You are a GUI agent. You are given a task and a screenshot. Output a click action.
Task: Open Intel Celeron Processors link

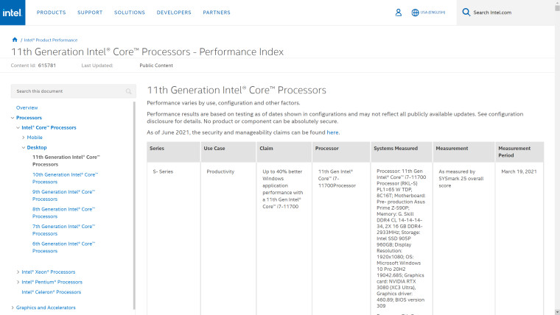(x=52, y=291)
